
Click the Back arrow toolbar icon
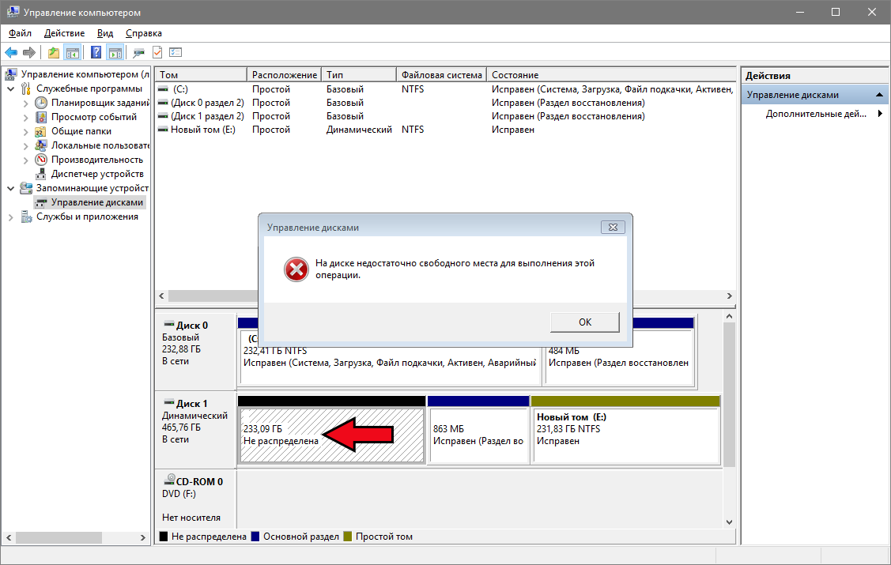point(11,52)
